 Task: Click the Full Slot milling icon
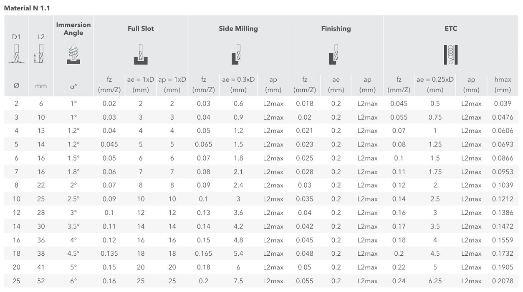point(141,54)
